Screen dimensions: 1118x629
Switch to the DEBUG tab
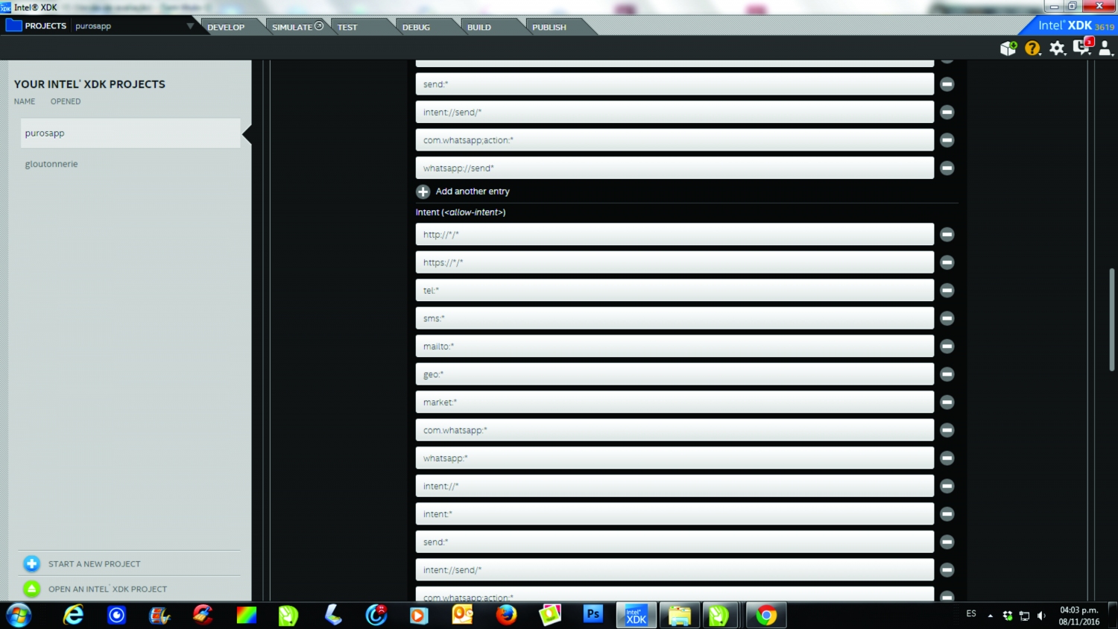pyautogui.click(x=416, y=27)
